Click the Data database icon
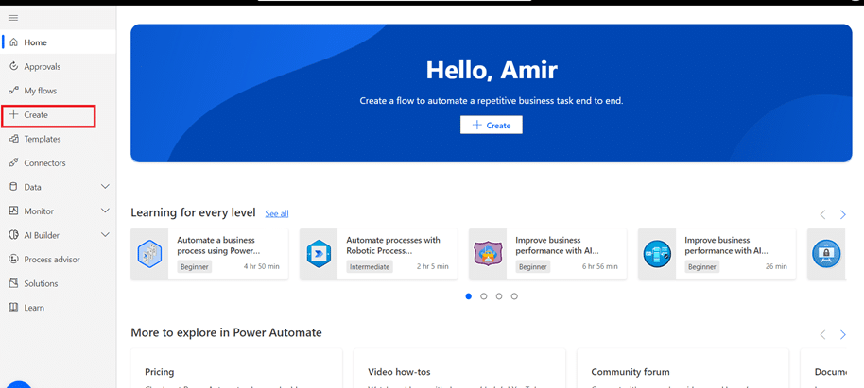864x388 pixels. click(14, 187)
